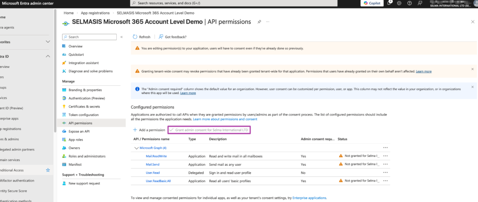The image size is (478, 202).
Task: Collapse the Microsoft Graph (4) permissions group
Action: click(x=136, y=148)
